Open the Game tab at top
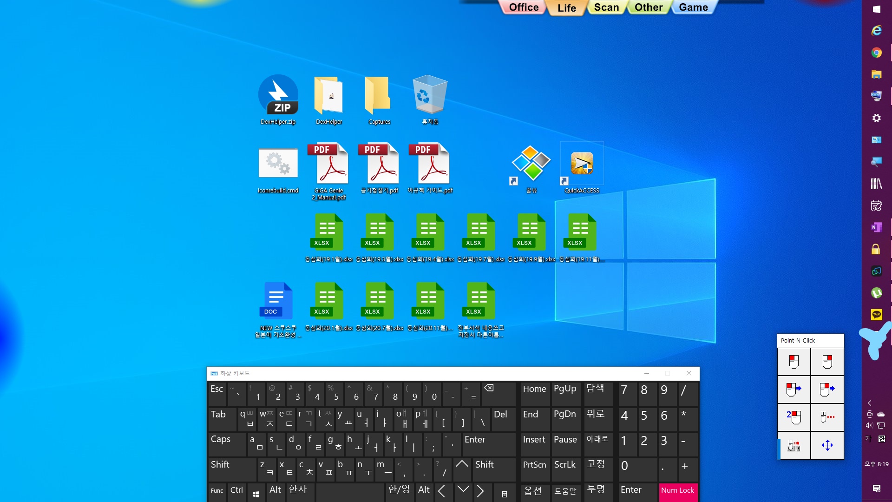The image size is (892, 502). point(693,7)
